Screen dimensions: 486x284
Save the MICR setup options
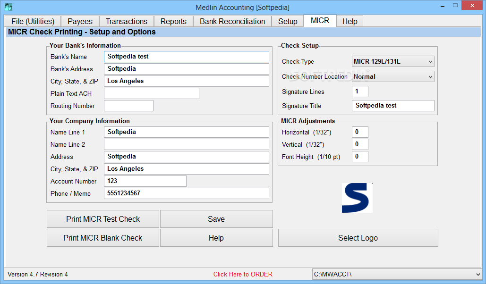[216, 219]
